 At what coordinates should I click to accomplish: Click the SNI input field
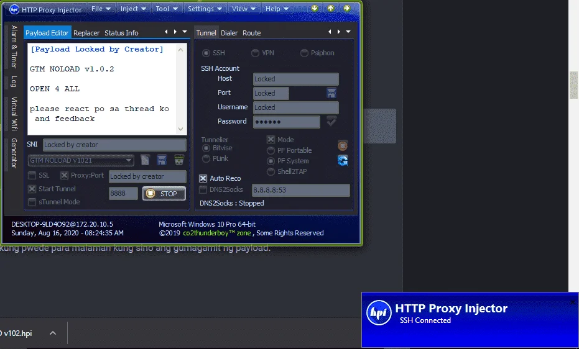[x=114, y=145]
